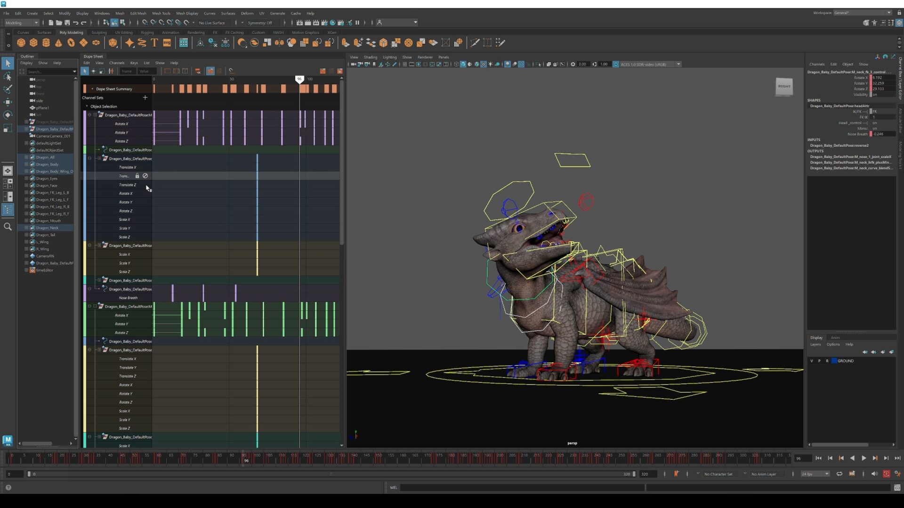Select the Lasso tool in the left toolbox
The image size is (904, 508).
8,77
